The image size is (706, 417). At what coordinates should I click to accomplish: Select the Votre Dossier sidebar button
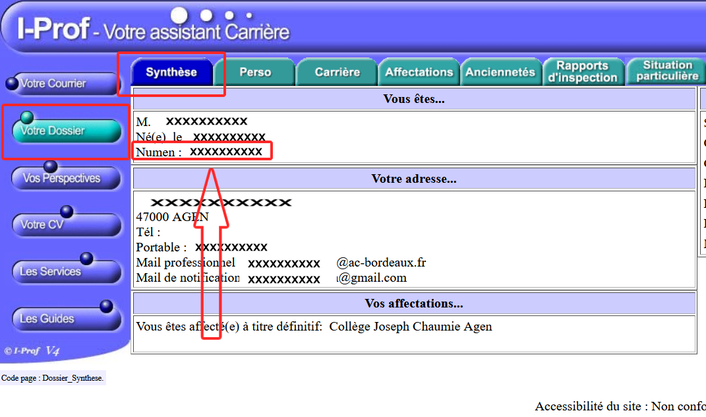point(66,131)
